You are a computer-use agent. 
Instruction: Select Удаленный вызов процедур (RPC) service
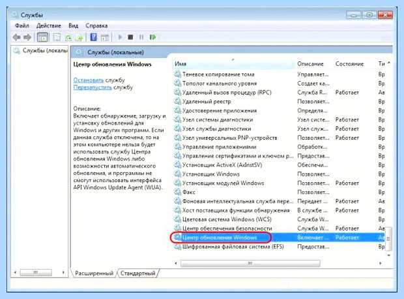coord(278,93)
